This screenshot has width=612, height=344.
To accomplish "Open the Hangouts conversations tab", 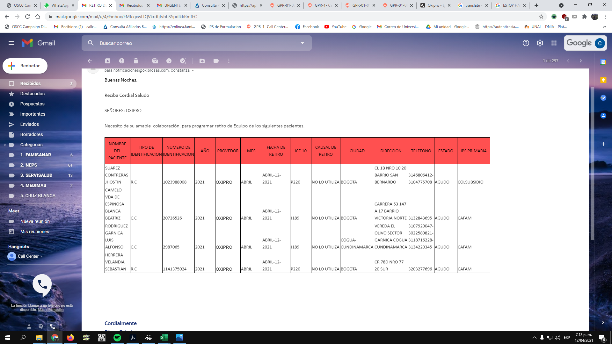I will (41, 326).
